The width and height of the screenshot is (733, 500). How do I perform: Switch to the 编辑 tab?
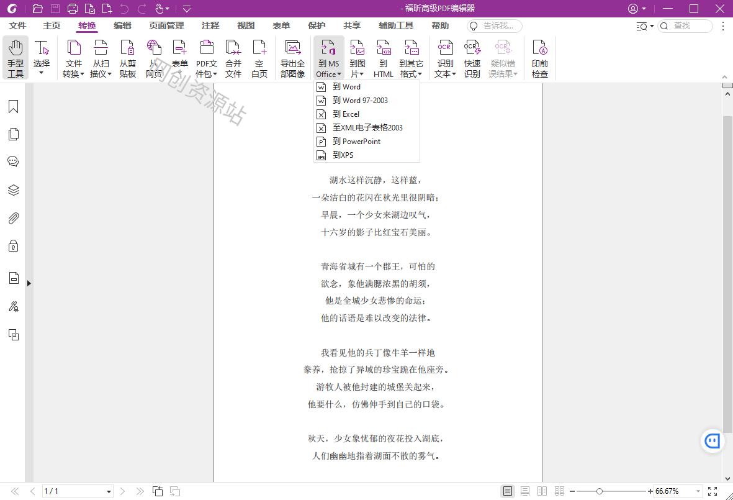point(122,25)
